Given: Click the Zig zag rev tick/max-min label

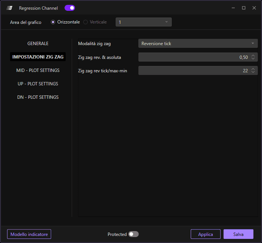Looking at the screenshot, I should click(x=102, y=71).
